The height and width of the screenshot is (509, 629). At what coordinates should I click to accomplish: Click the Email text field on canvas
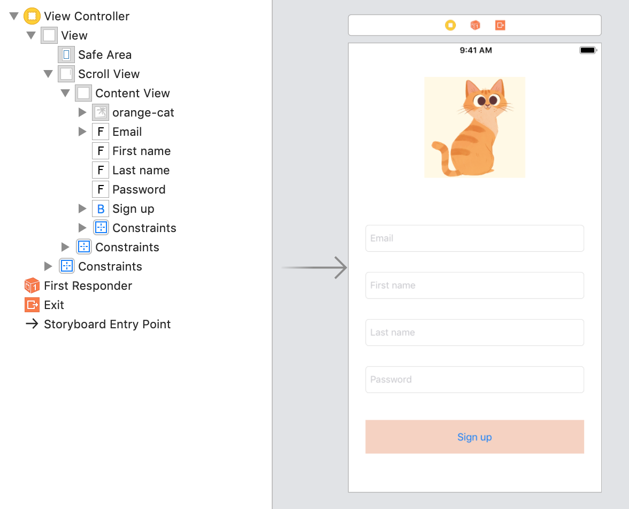point(474,238)
